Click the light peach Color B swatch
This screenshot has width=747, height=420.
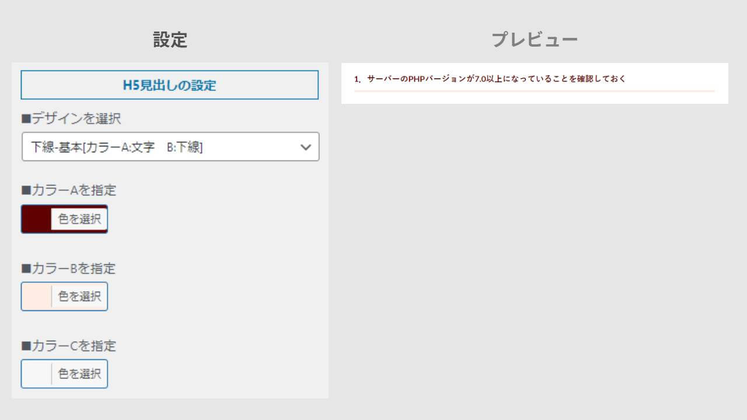click(36, 296)
